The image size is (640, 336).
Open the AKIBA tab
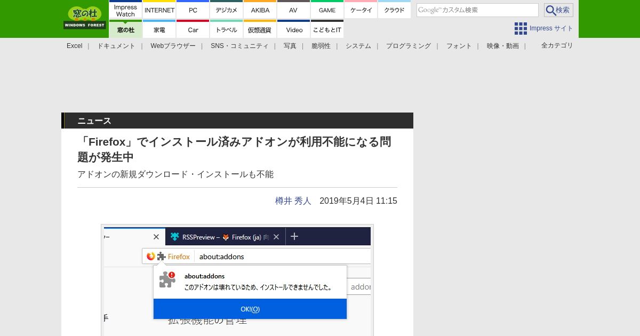click(x=260, y=10)
